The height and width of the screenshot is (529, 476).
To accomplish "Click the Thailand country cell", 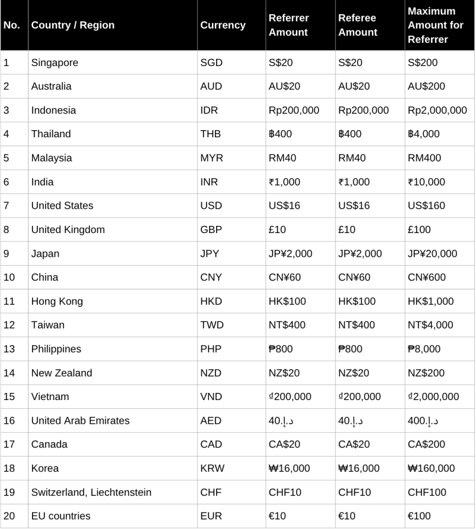I will pos(51,134).
